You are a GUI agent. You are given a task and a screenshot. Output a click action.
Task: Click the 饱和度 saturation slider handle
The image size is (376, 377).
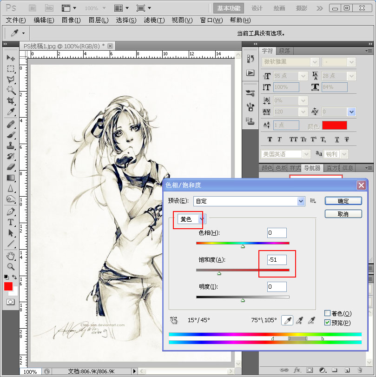click(219, 273)
